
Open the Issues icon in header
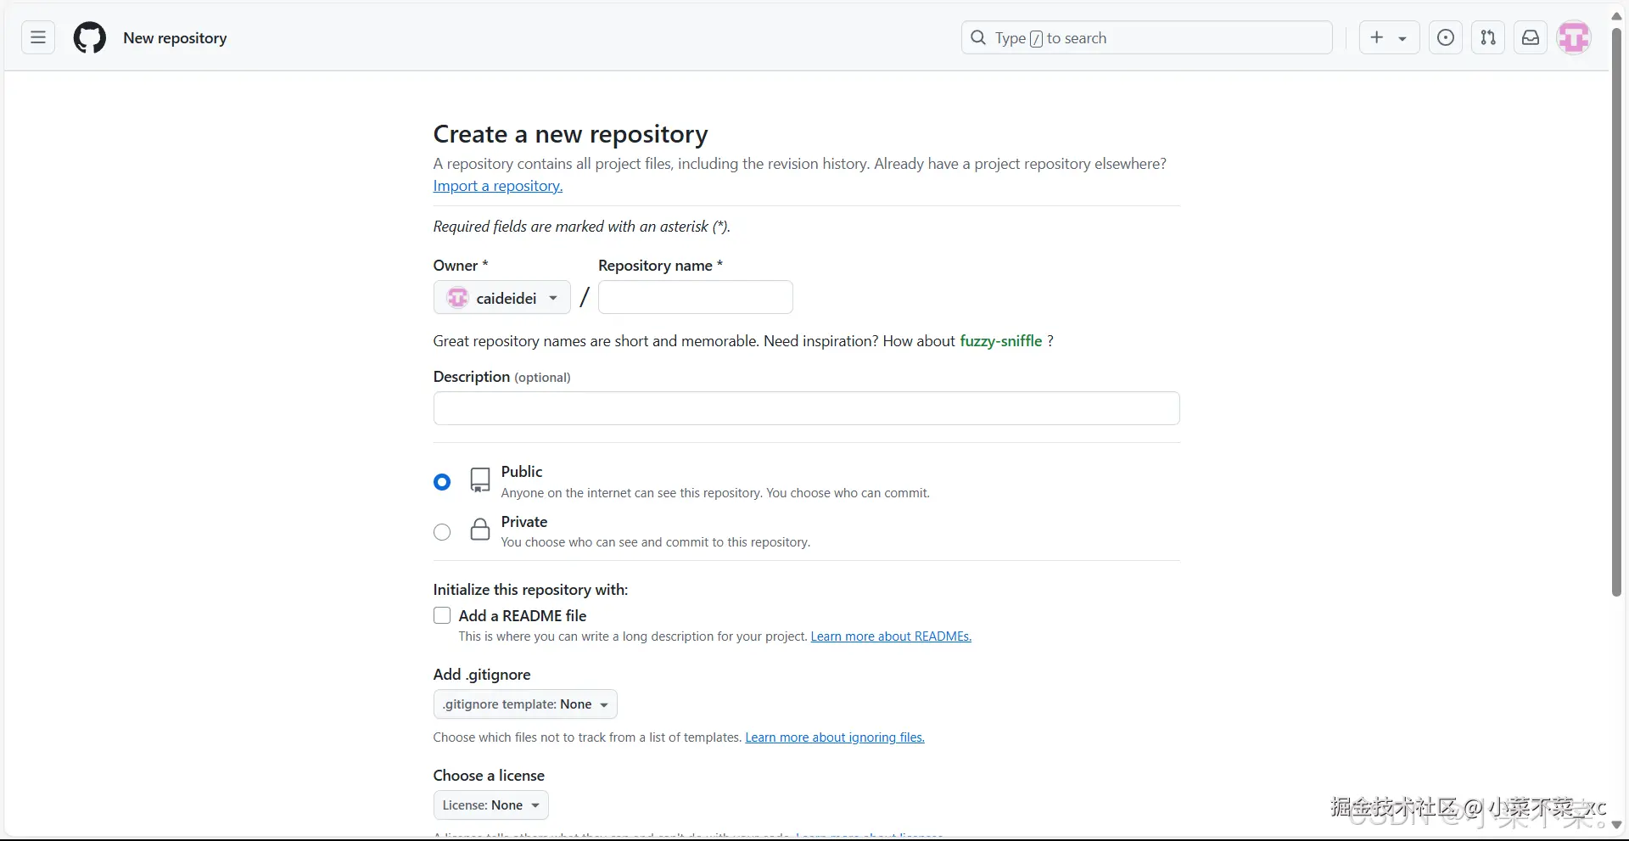point(1446,37)
